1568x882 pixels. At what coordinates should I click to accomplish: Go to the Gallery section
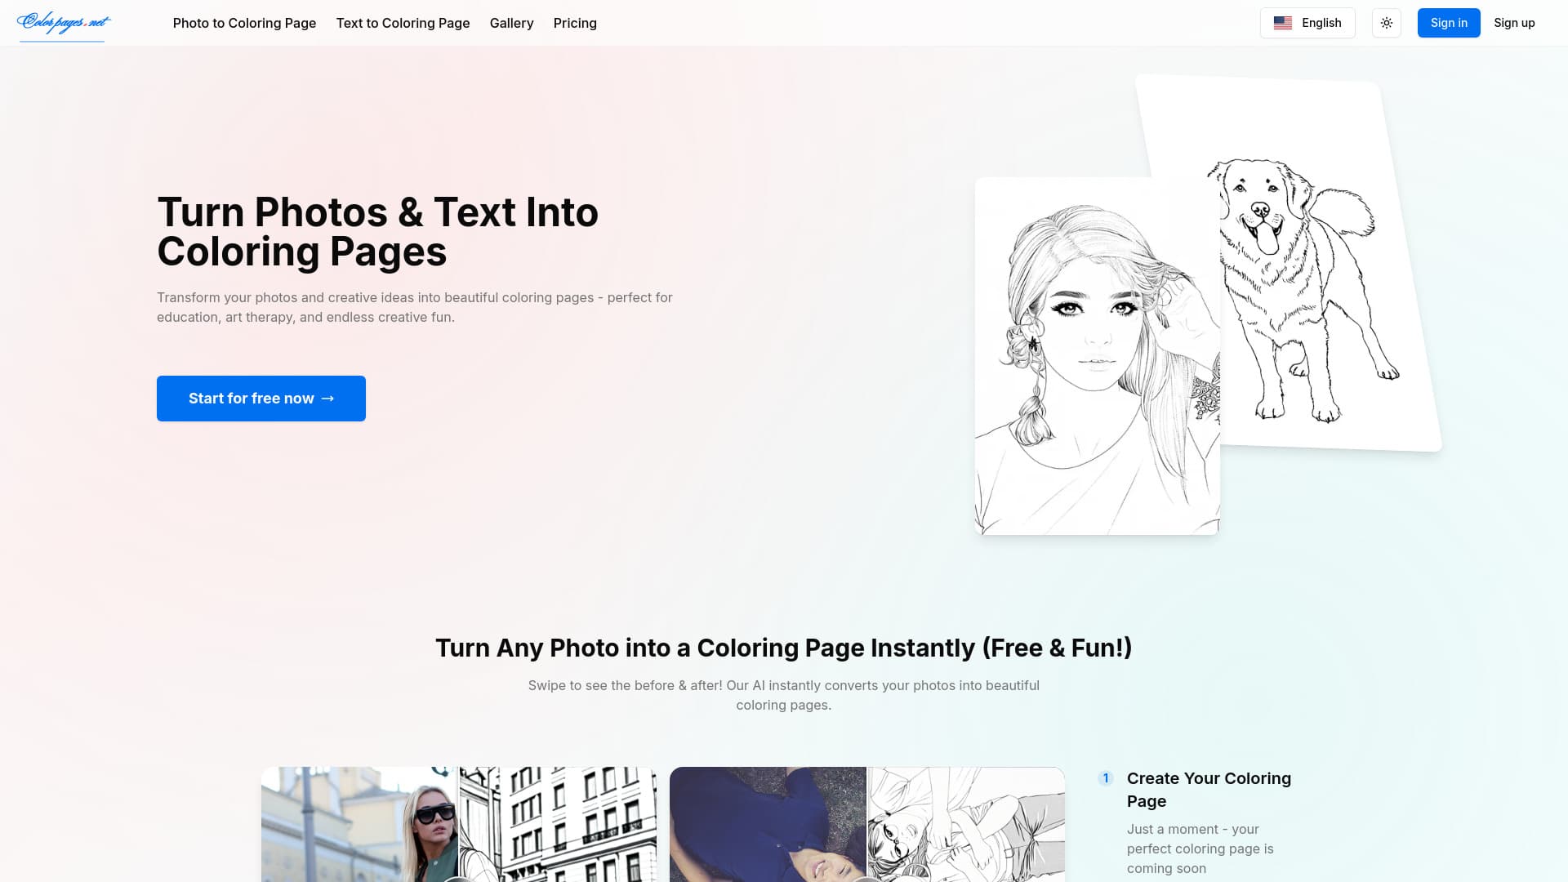511,23
